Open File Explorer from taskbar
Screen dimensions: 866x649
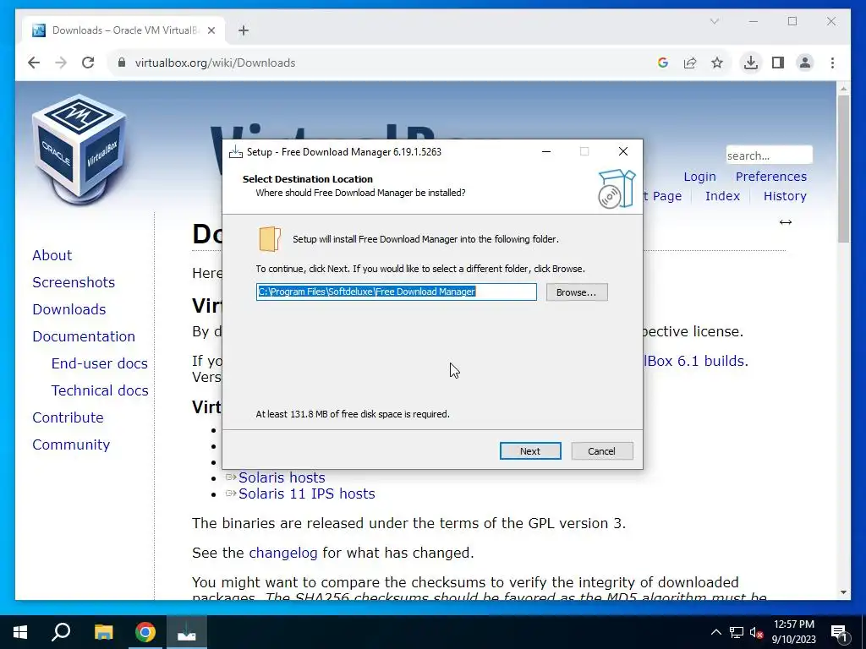pos(103,632)
